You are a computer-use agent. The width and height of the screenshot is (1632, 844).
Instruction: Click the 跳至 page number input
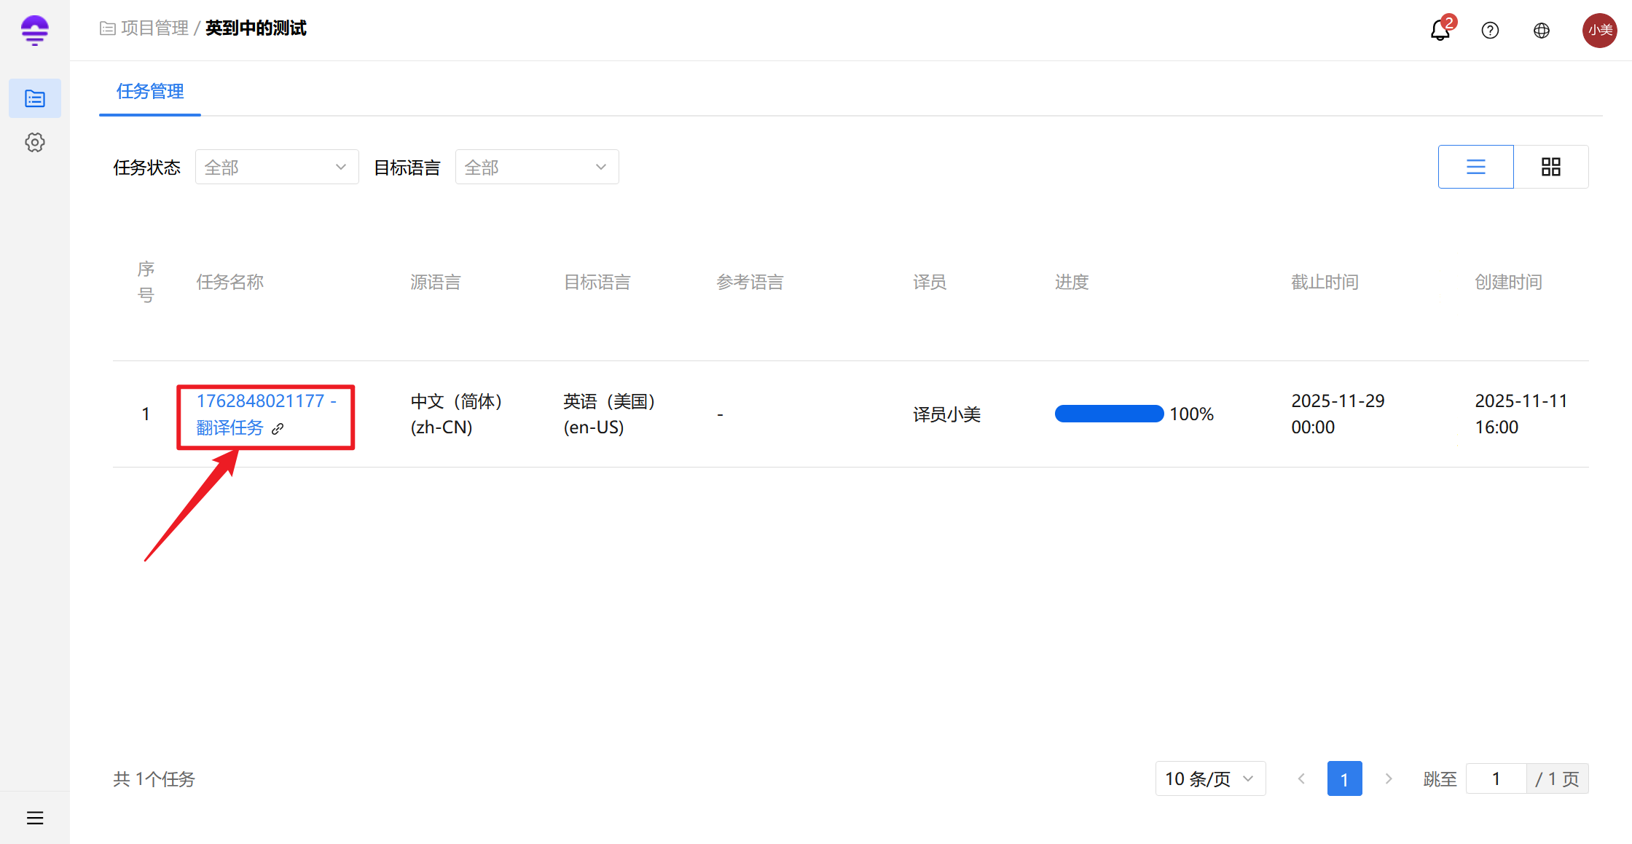click(1496, 778)
